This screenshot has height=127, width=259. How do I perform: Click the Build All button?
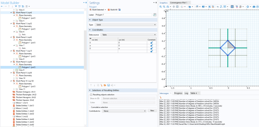[x=113, y=10]
